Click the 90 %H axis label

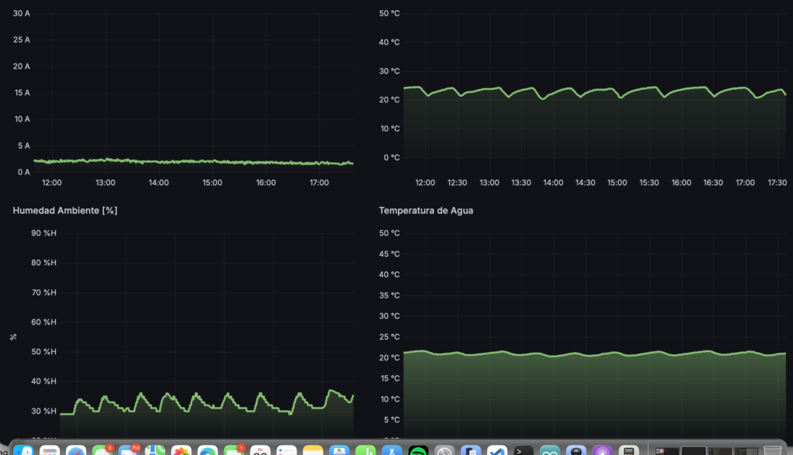pyautogui.click(x=43, y=233)
